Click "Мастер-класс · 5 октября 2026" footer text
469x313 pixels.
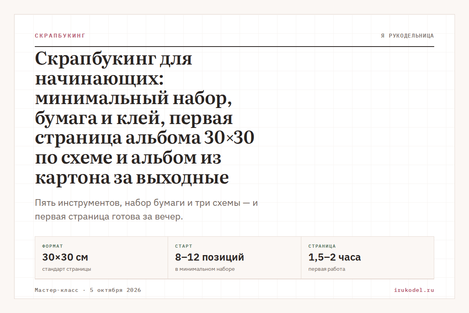coord(88,290)
